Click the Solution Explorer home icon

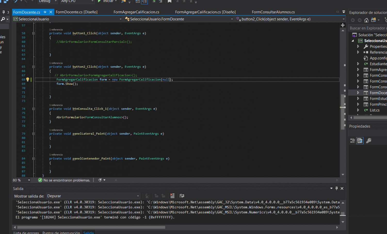click(366, 20)
